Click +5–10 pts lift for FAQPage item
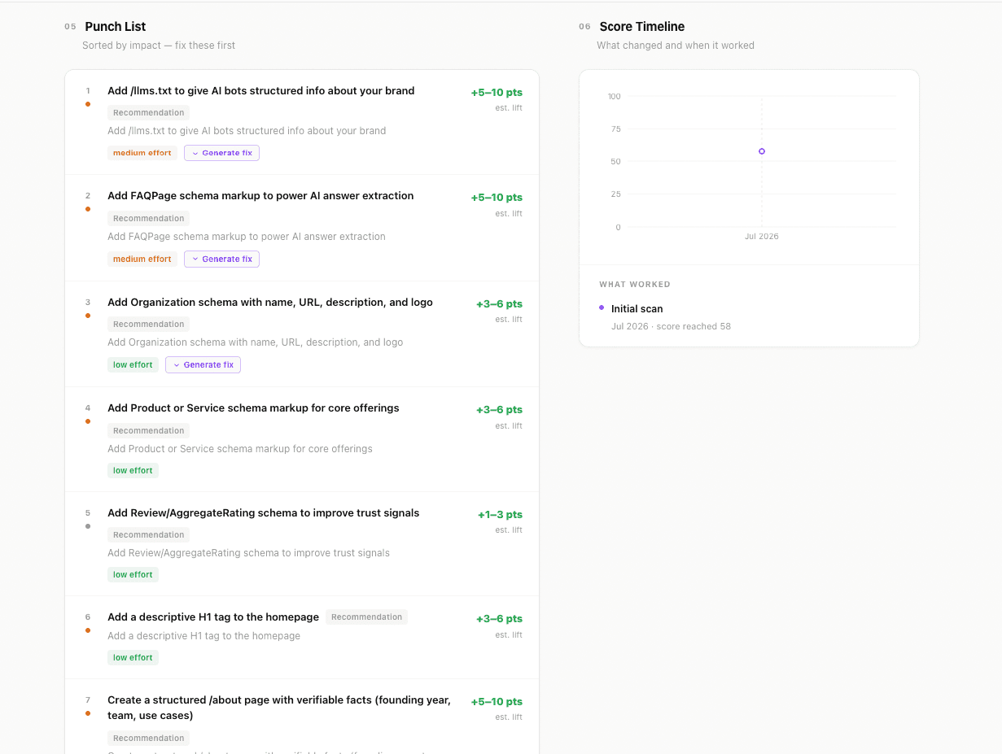 pos(497,198)
